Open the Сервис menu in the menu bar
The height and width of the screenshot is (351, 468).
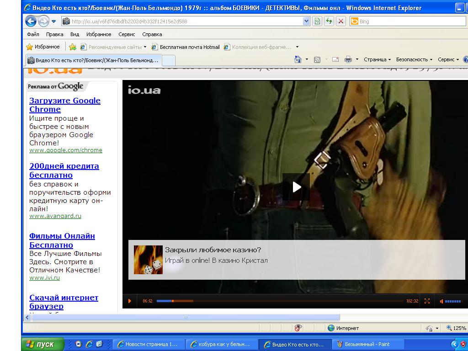[127, 34]
